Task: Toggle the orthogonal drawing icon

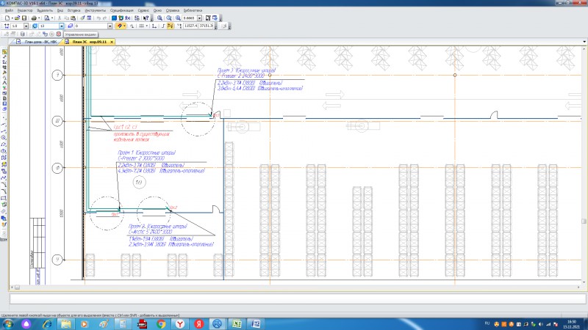Action: [163, 26]
